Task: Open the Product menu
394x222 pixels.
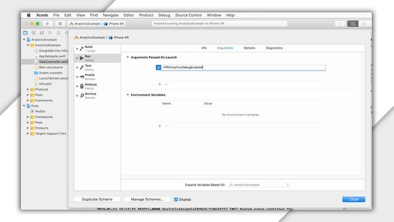Action: click(147, 15)
